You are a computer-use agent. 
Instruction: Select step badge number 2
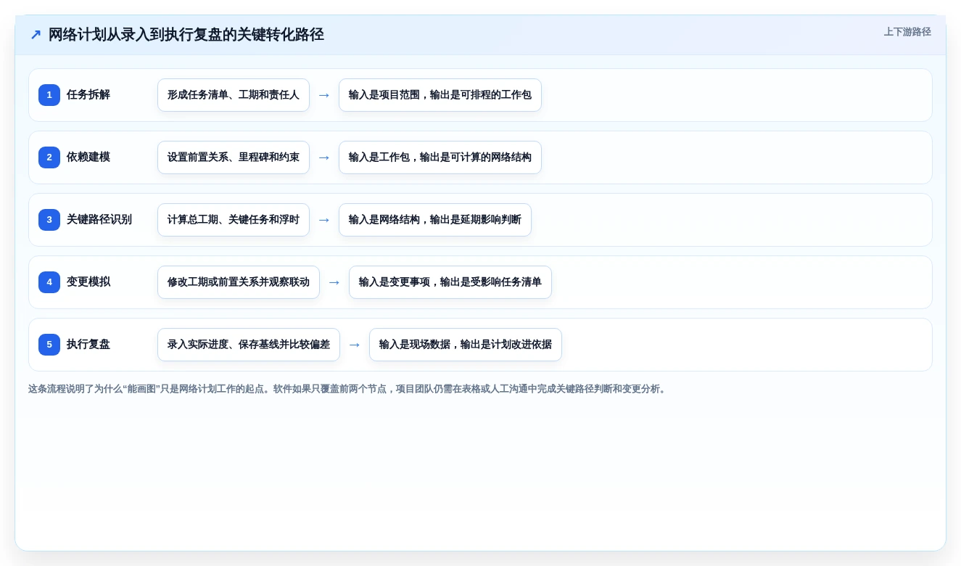coord(49,157)
